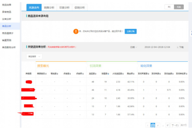This screenshot has width=192, height=132.
Task: Click the 关键词 column header
Action: click(28, 74)
